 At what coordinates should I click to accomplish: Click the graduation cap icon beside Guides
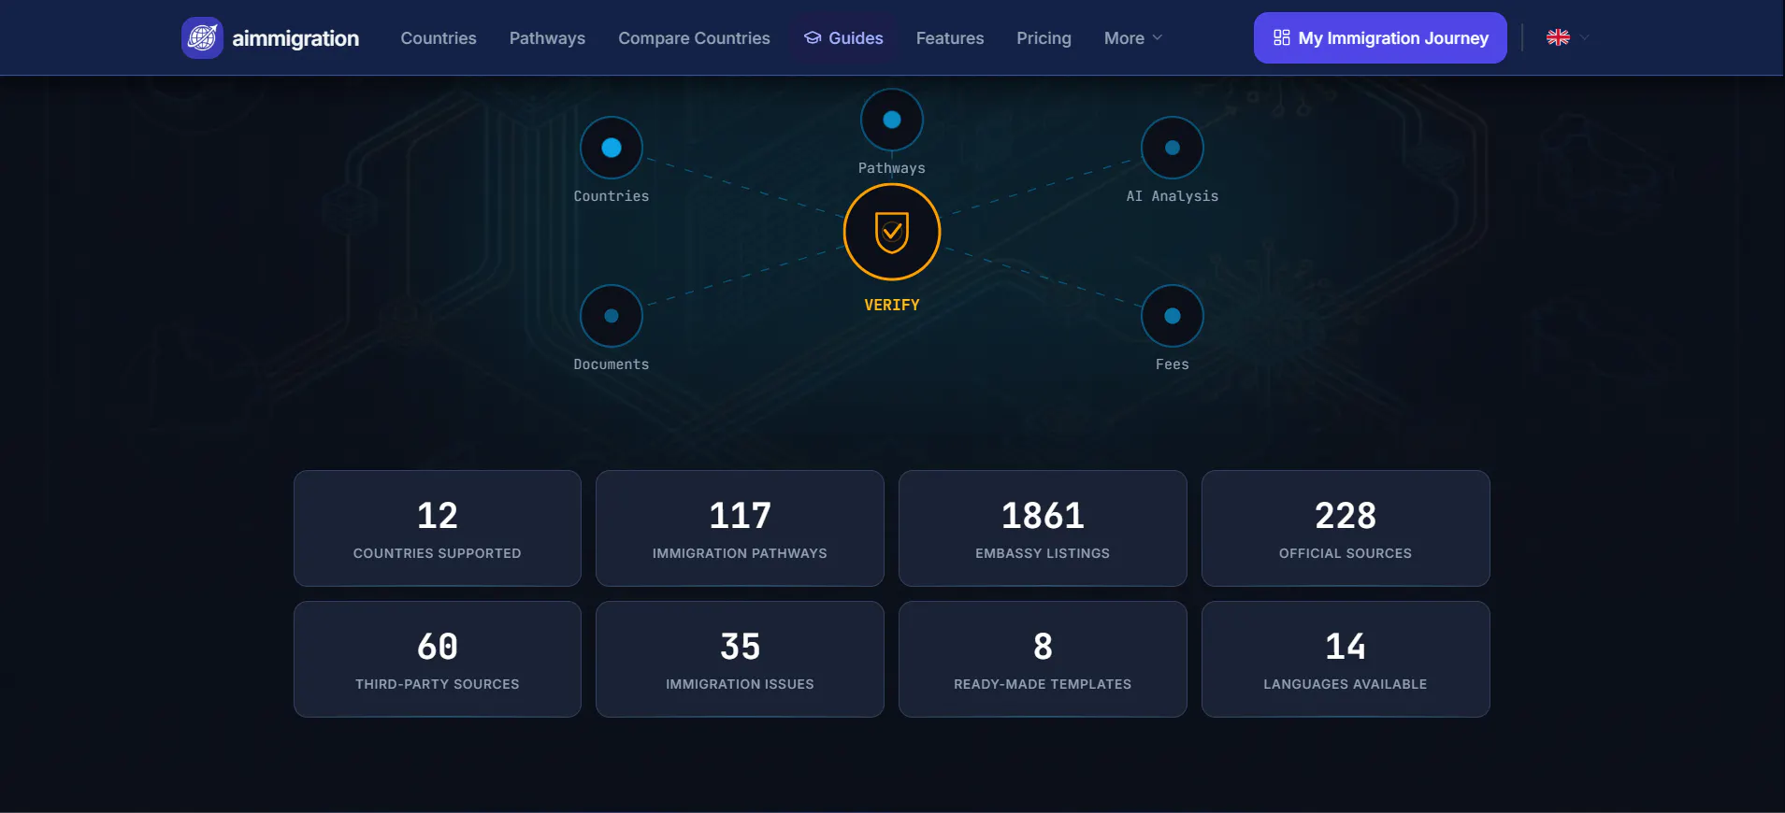coord(813,38)
